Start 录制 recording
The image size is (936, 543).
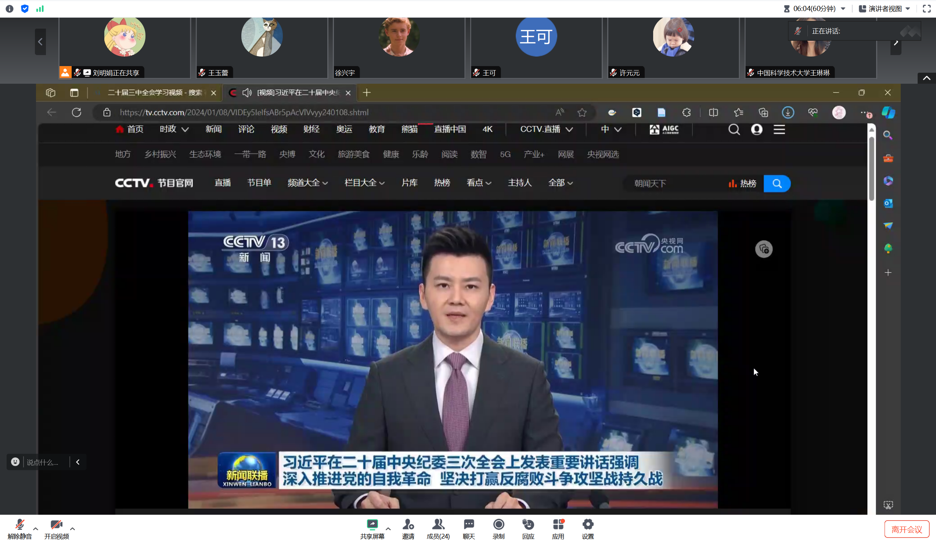[498, 529]
